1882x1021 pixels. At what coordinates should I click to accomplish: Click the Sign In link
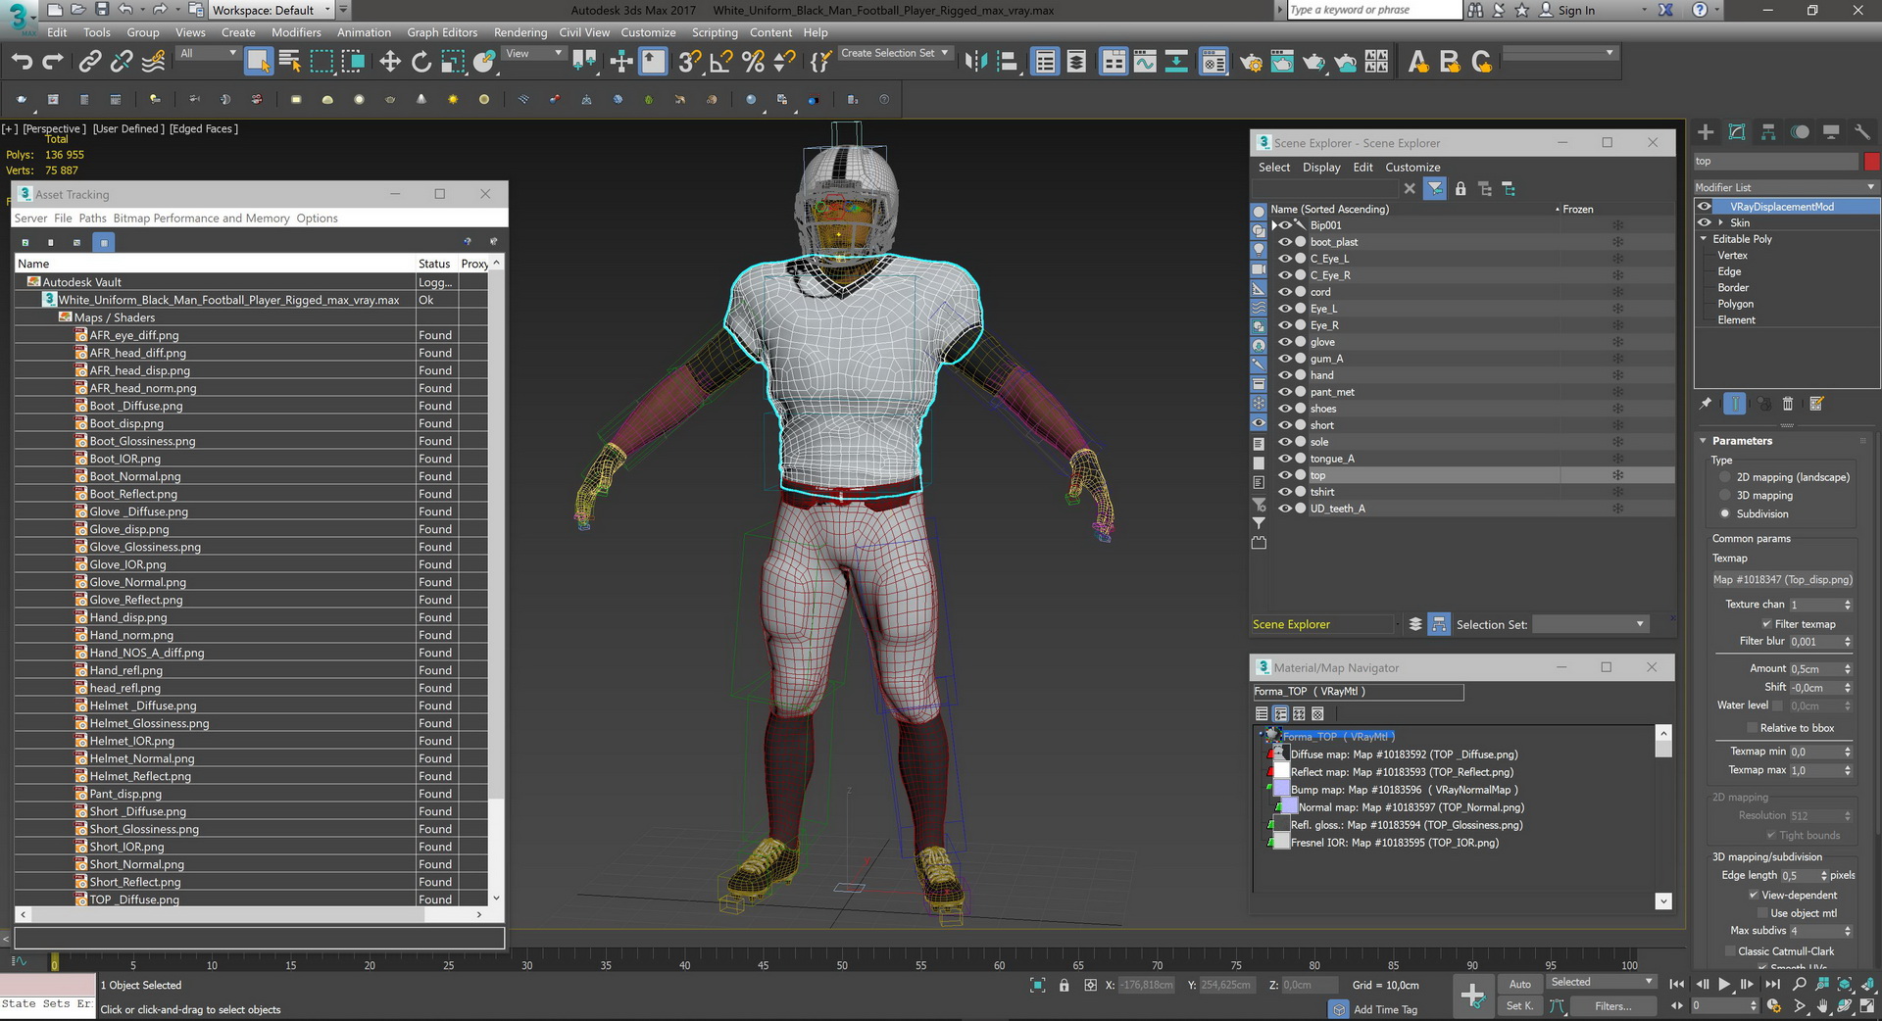pos(1576,10)
